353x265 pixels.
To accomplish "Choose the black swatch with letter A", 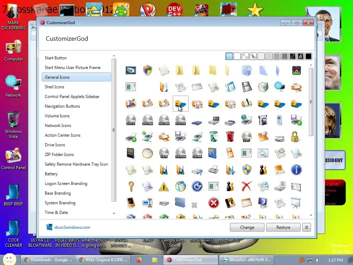I will [x=301, y=56].
